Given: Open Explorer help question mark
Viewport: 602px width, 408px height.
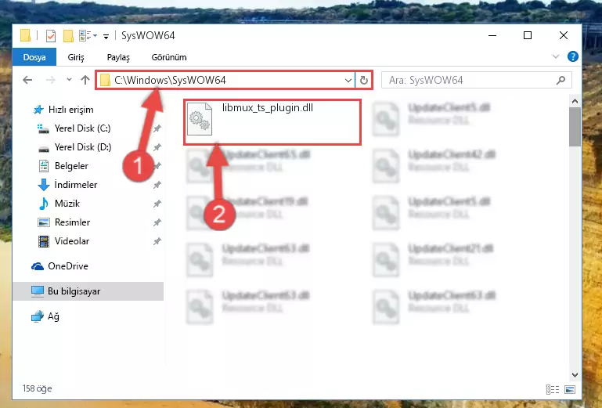Looking at the screenshot, I should tap(572, 56).
